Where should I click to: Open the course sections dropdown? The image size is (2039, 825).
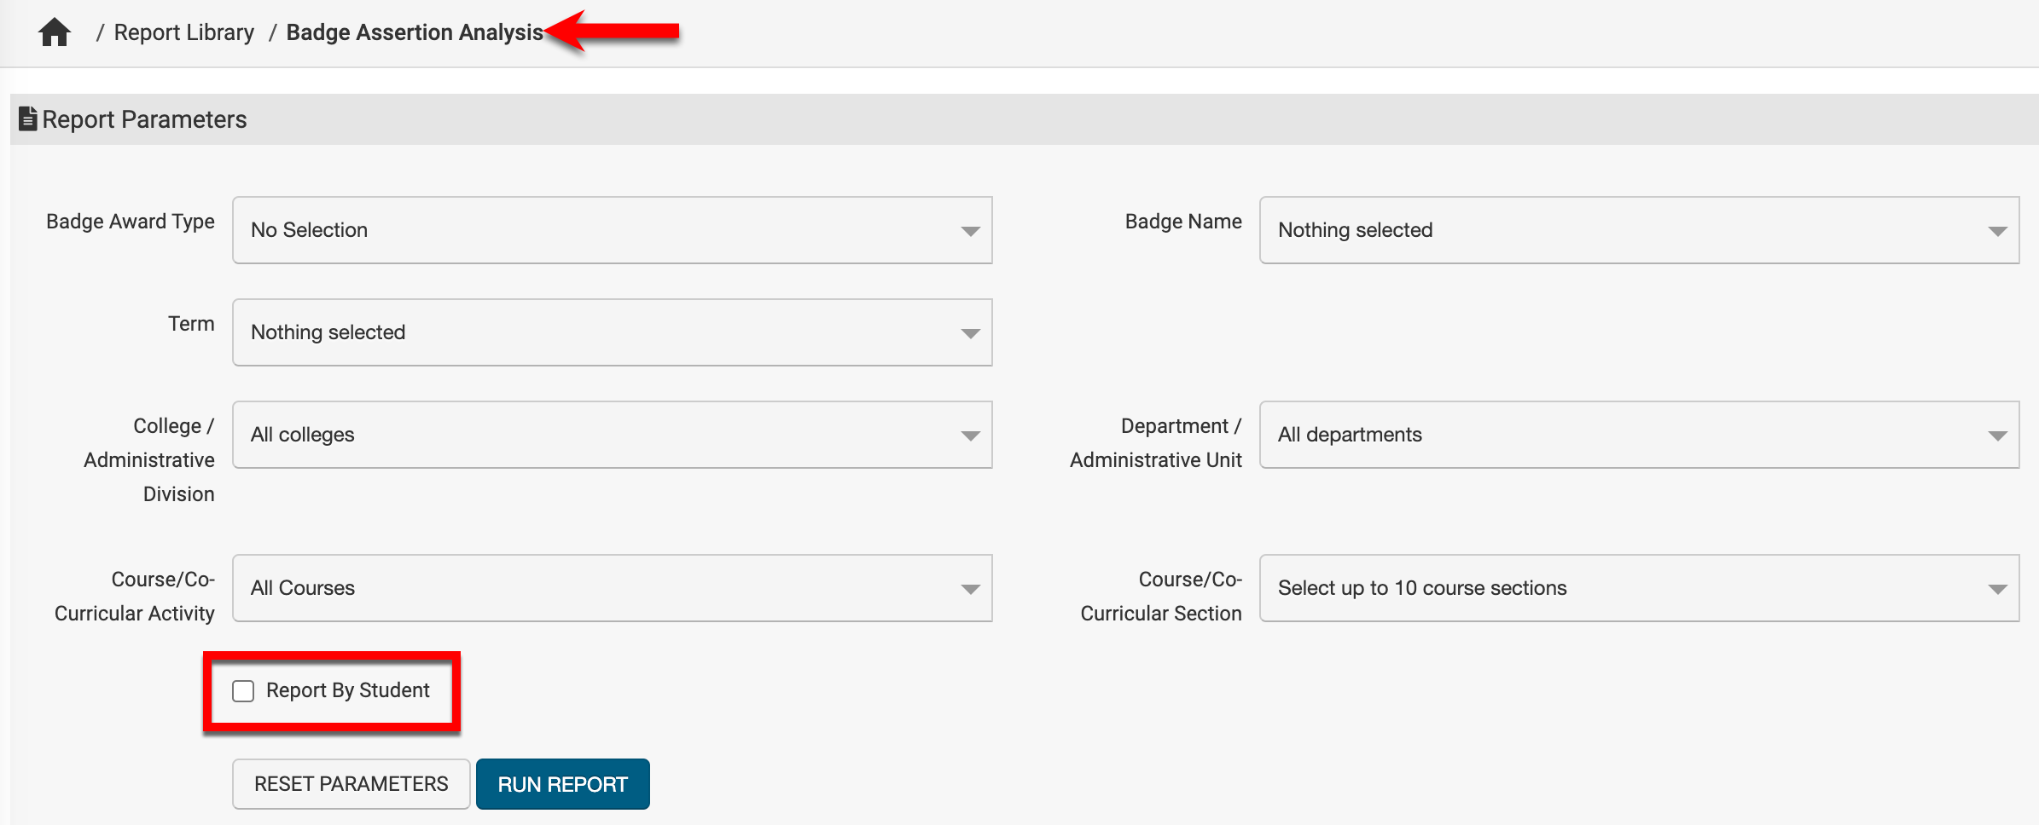[1638, 588]
